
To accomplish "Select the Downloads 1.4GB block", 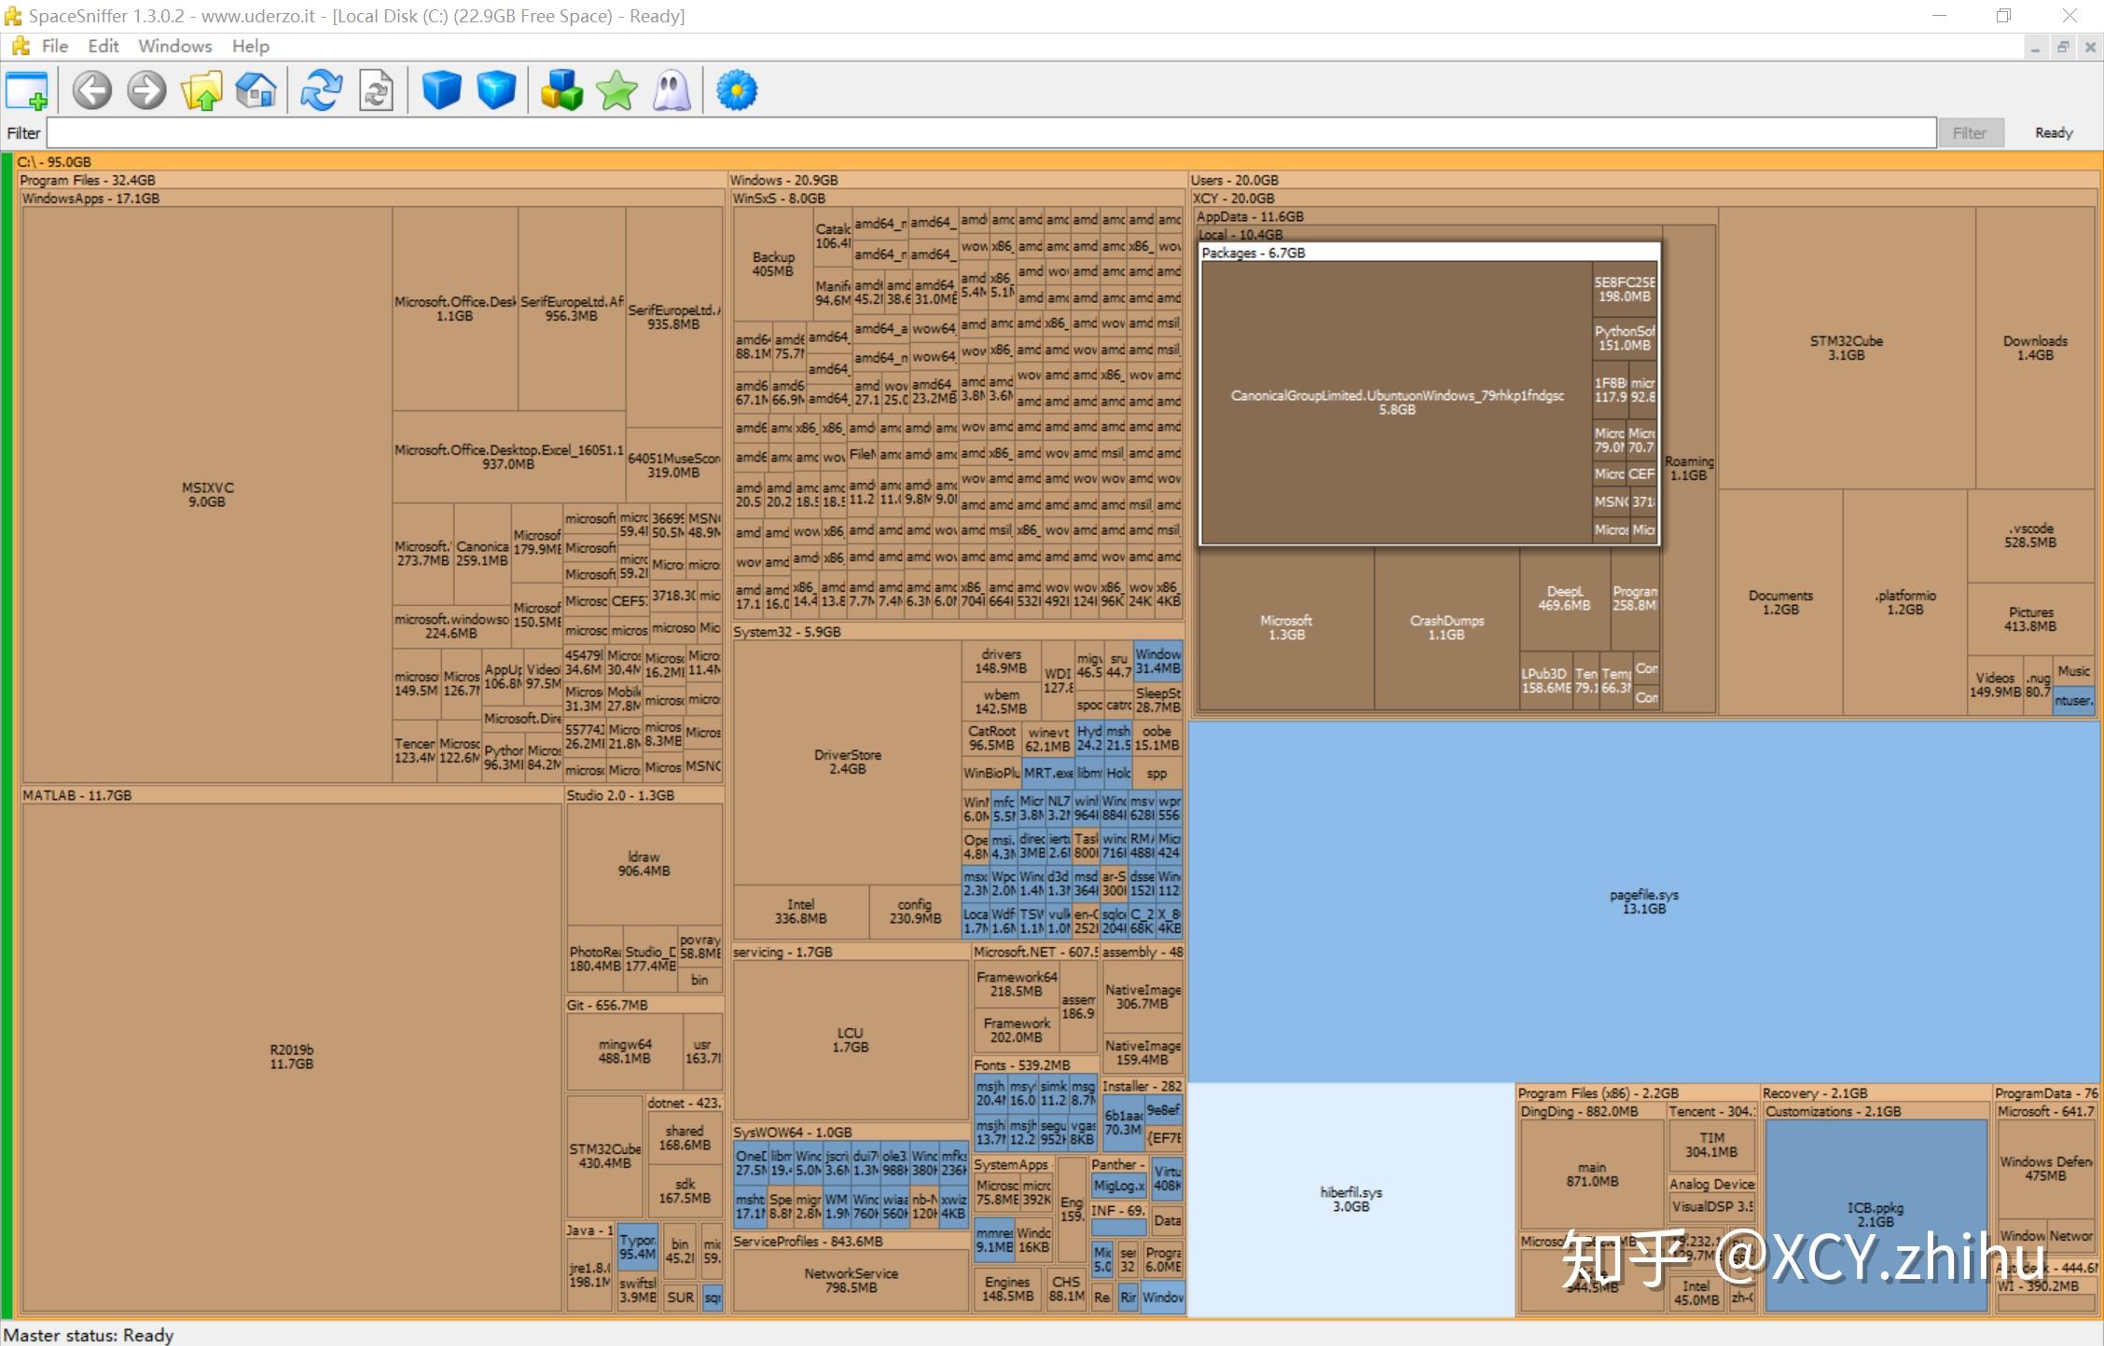I will (2035, 348).
